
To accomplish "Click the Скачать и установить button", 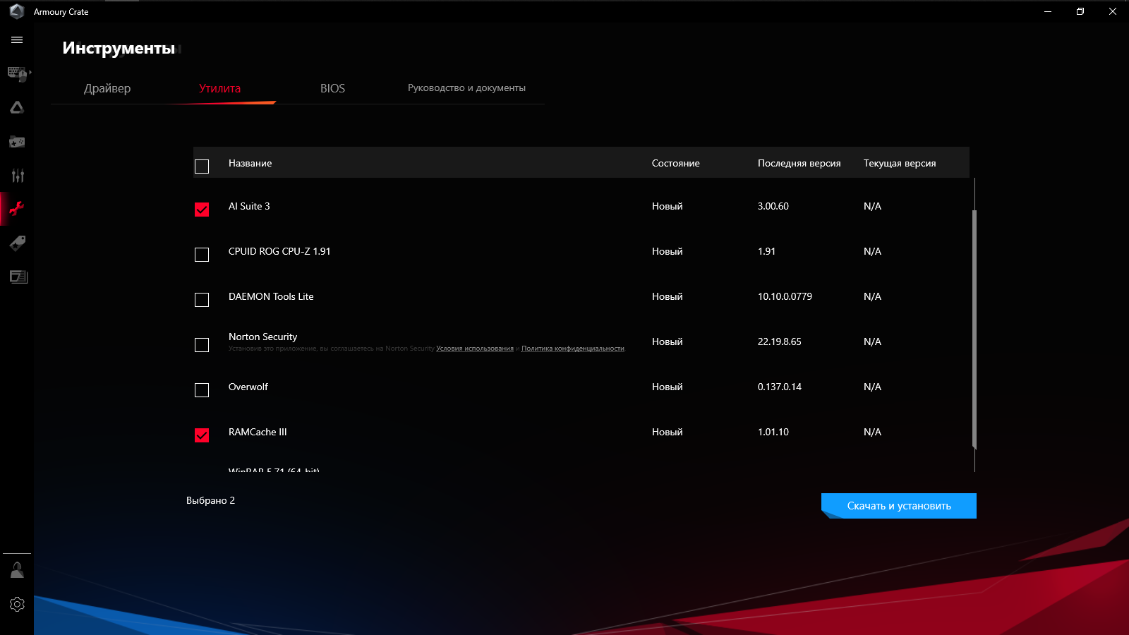I will tap(899, 506).
